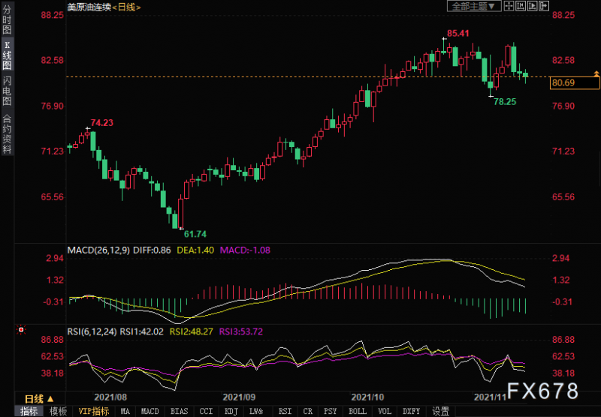
Task: Select the K线图 side tab
Action: point(7,55)
